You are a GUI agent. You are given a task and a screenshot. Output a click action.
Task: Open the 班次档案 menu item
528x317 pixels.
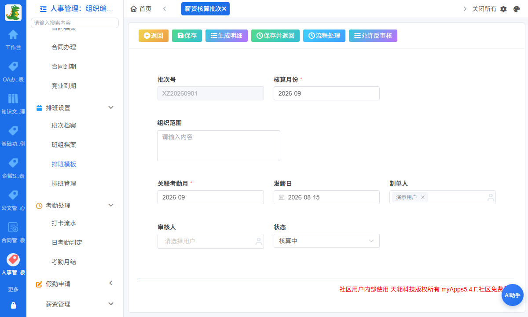(64, 125)
